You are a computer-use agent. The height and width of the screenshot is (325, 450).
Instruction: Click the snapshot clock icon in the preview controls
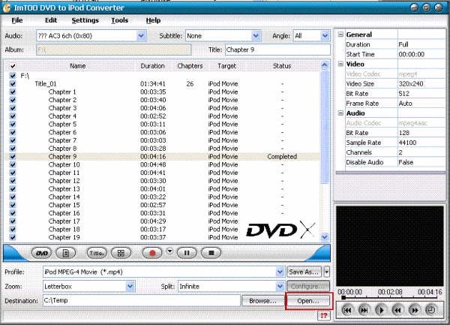pos(430,310)
